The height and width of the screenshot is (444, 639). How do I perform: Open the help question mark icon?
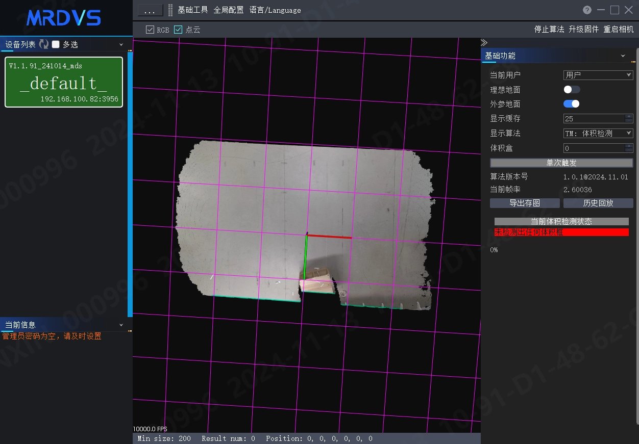[587, 10]
